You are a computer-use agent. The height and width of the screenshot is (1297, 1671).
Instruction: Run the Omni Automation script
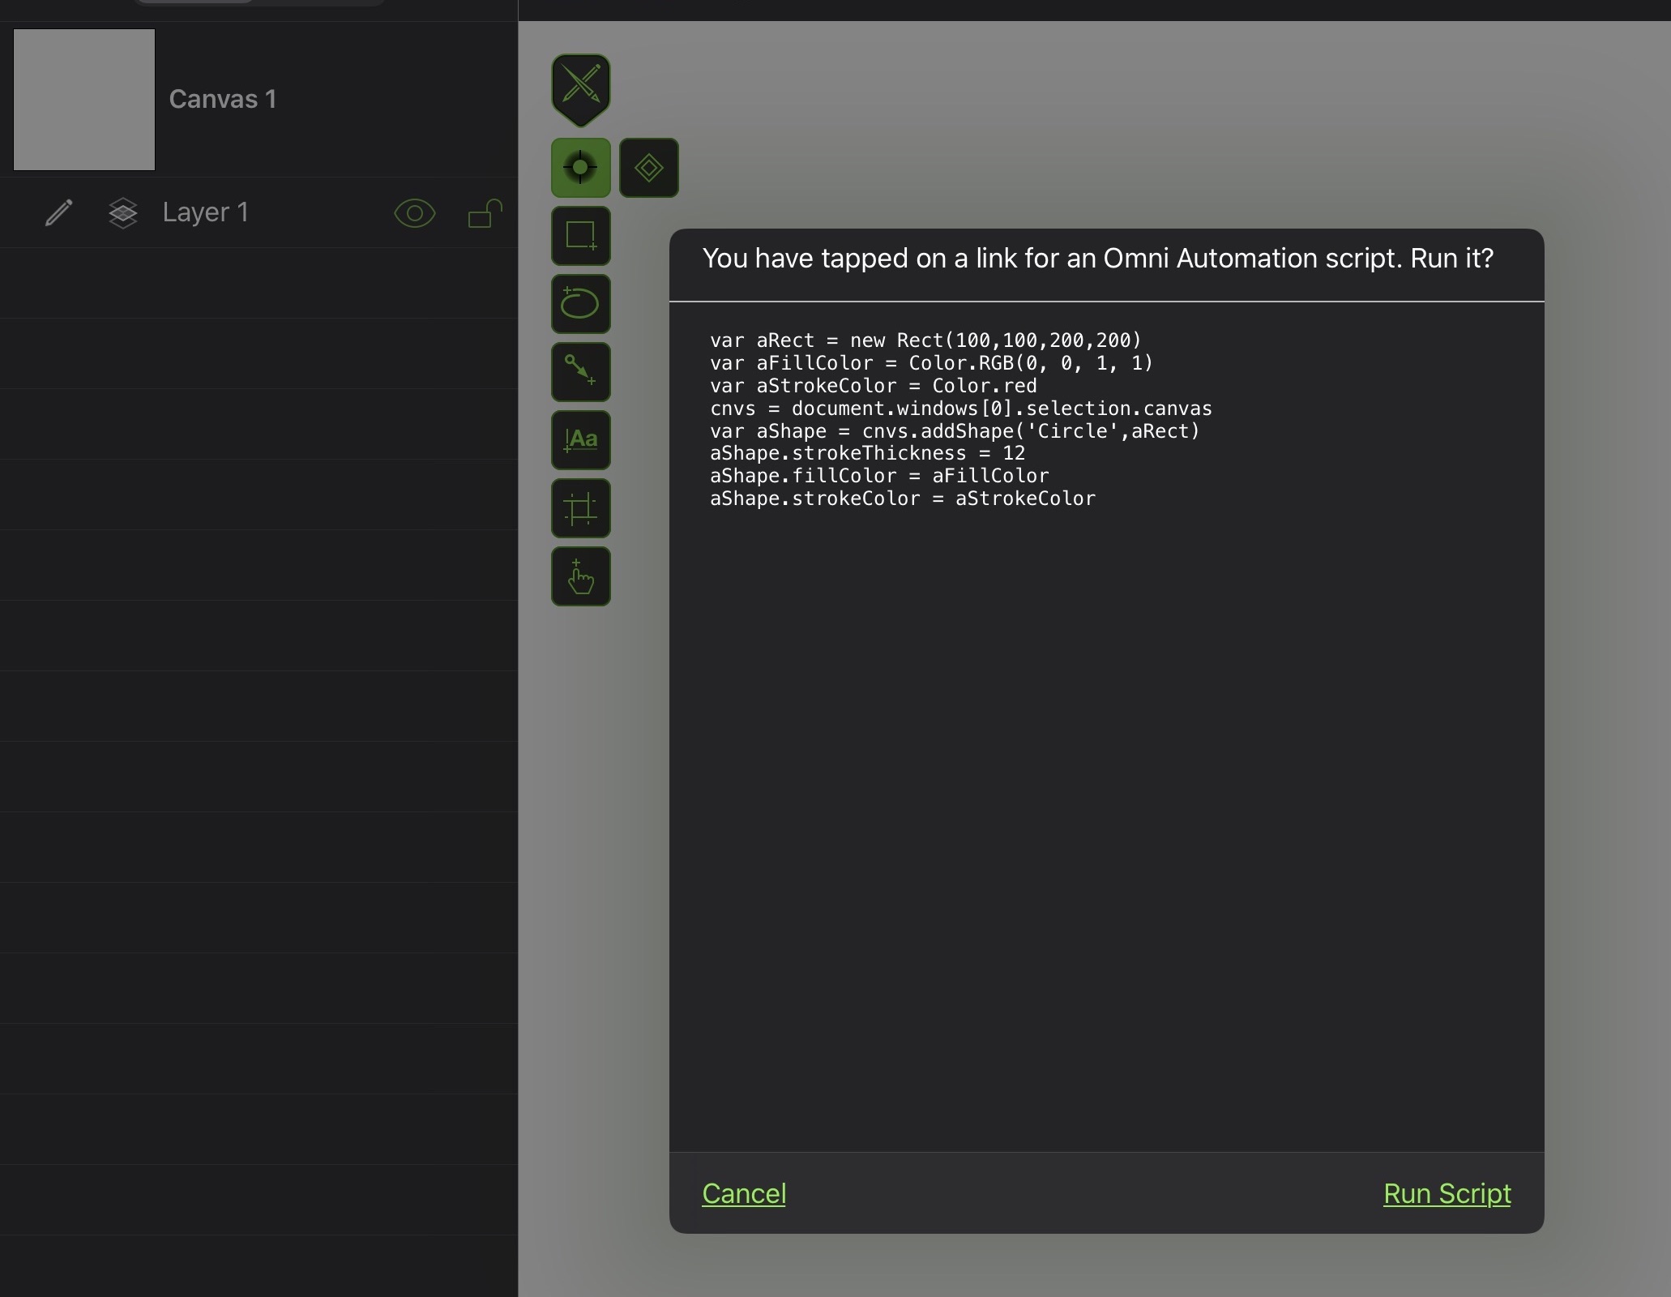pos(1447,1193)
